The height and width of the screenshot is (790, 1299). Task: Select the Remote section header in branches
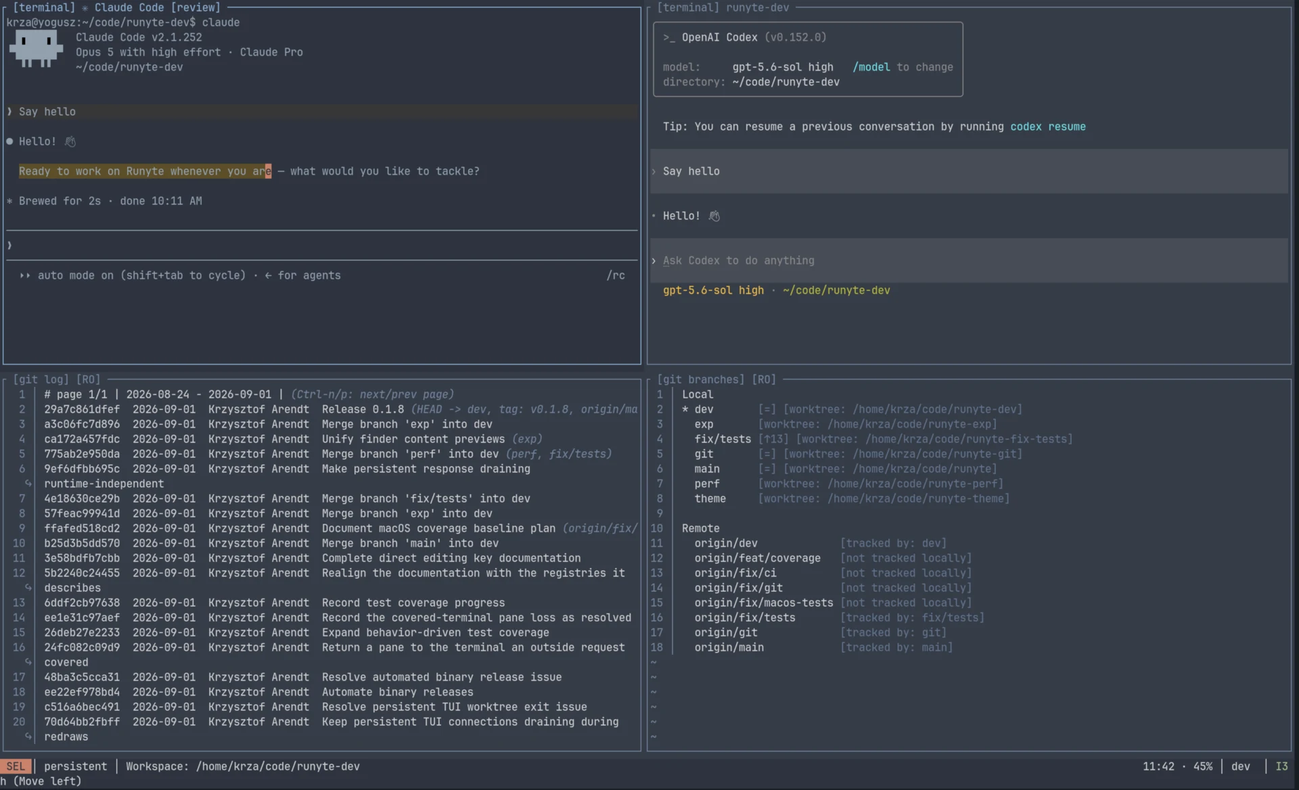tap(700, 528)
